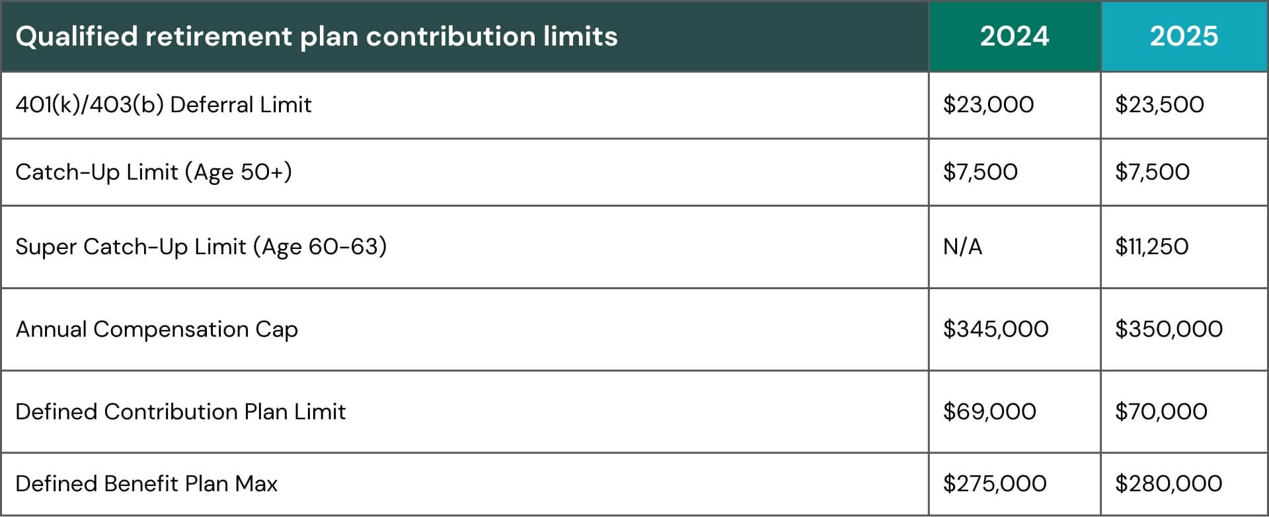Select the $350,000 compensation cap value
Screen dimensions: 1269x517
pos(1169,329)
